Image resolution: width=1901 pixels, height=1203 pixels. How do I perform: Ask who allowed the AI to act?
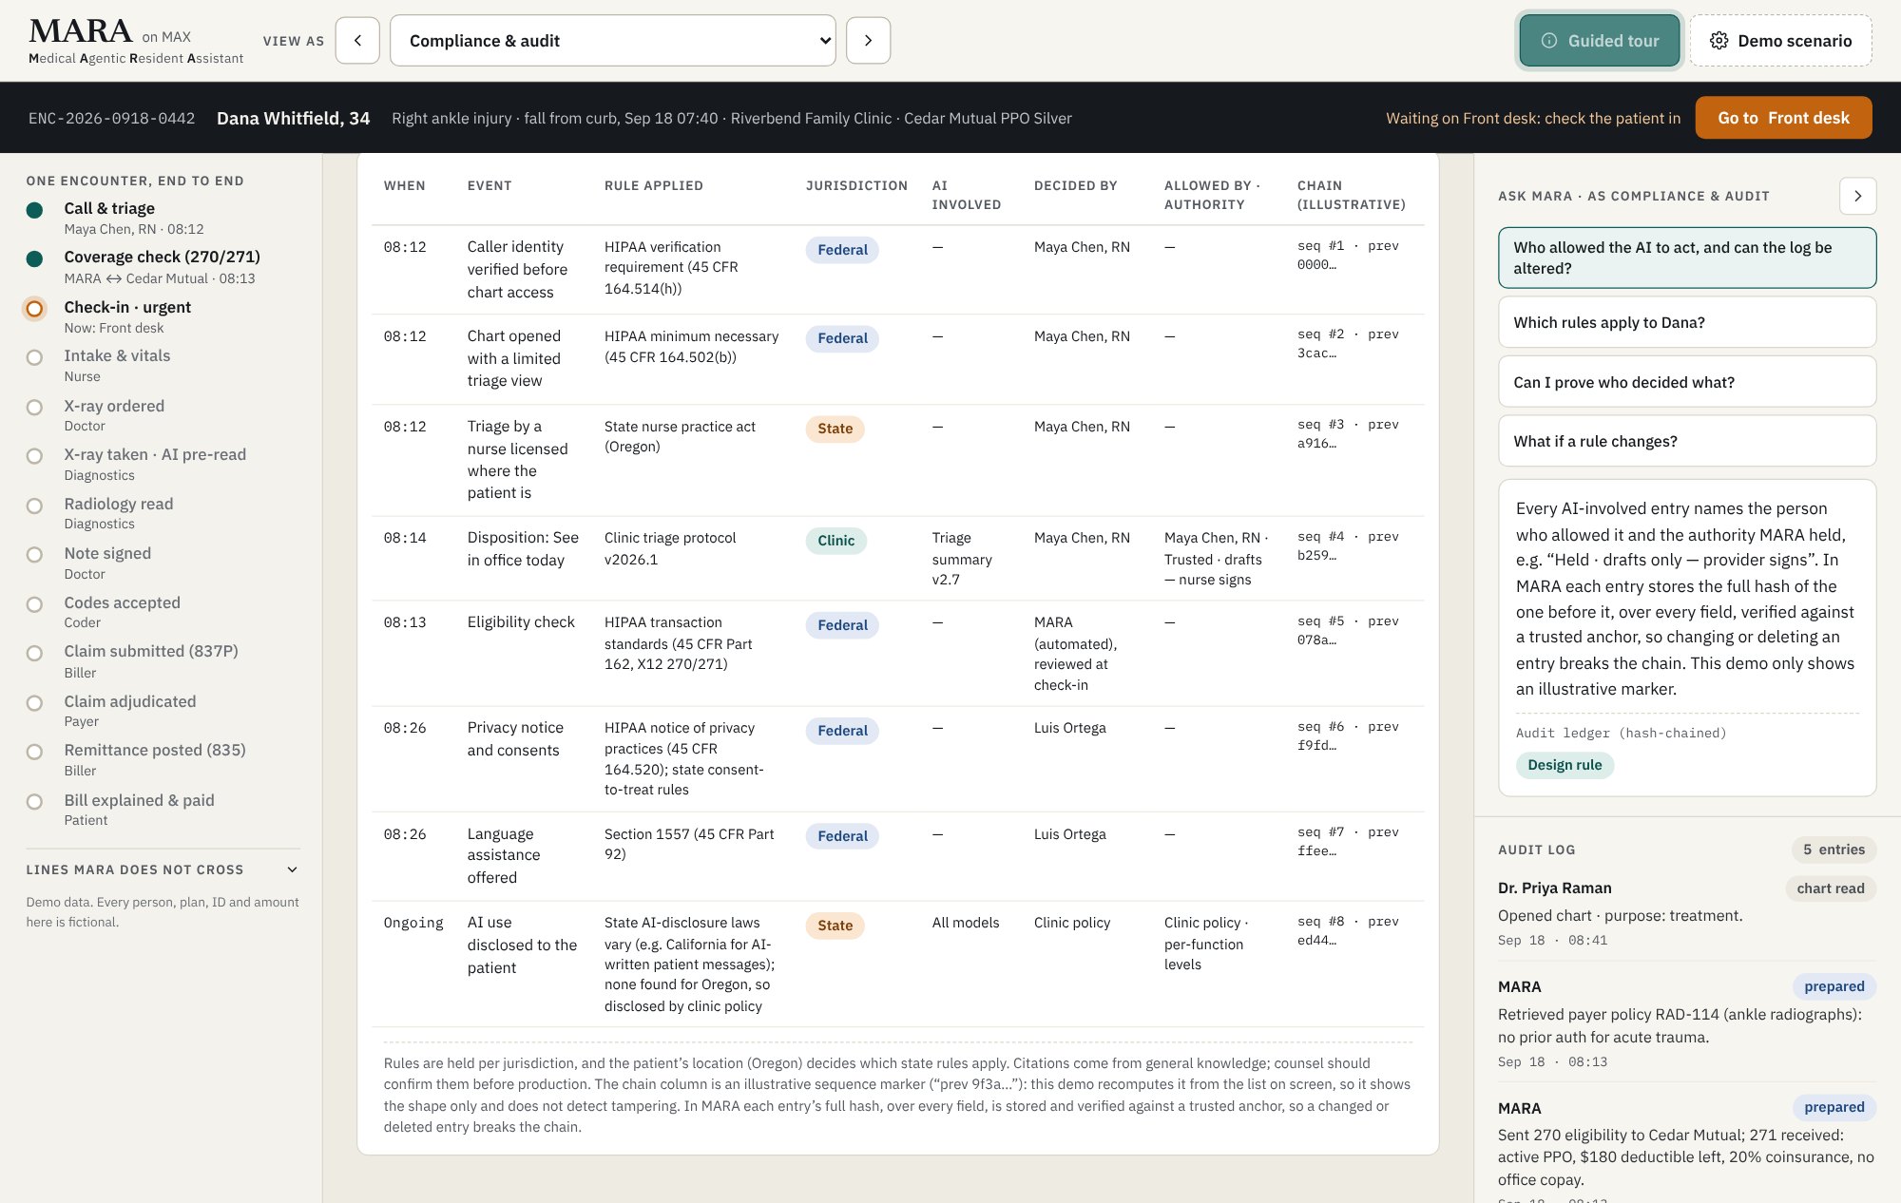pyautogui.click(x=1687, y=258)
